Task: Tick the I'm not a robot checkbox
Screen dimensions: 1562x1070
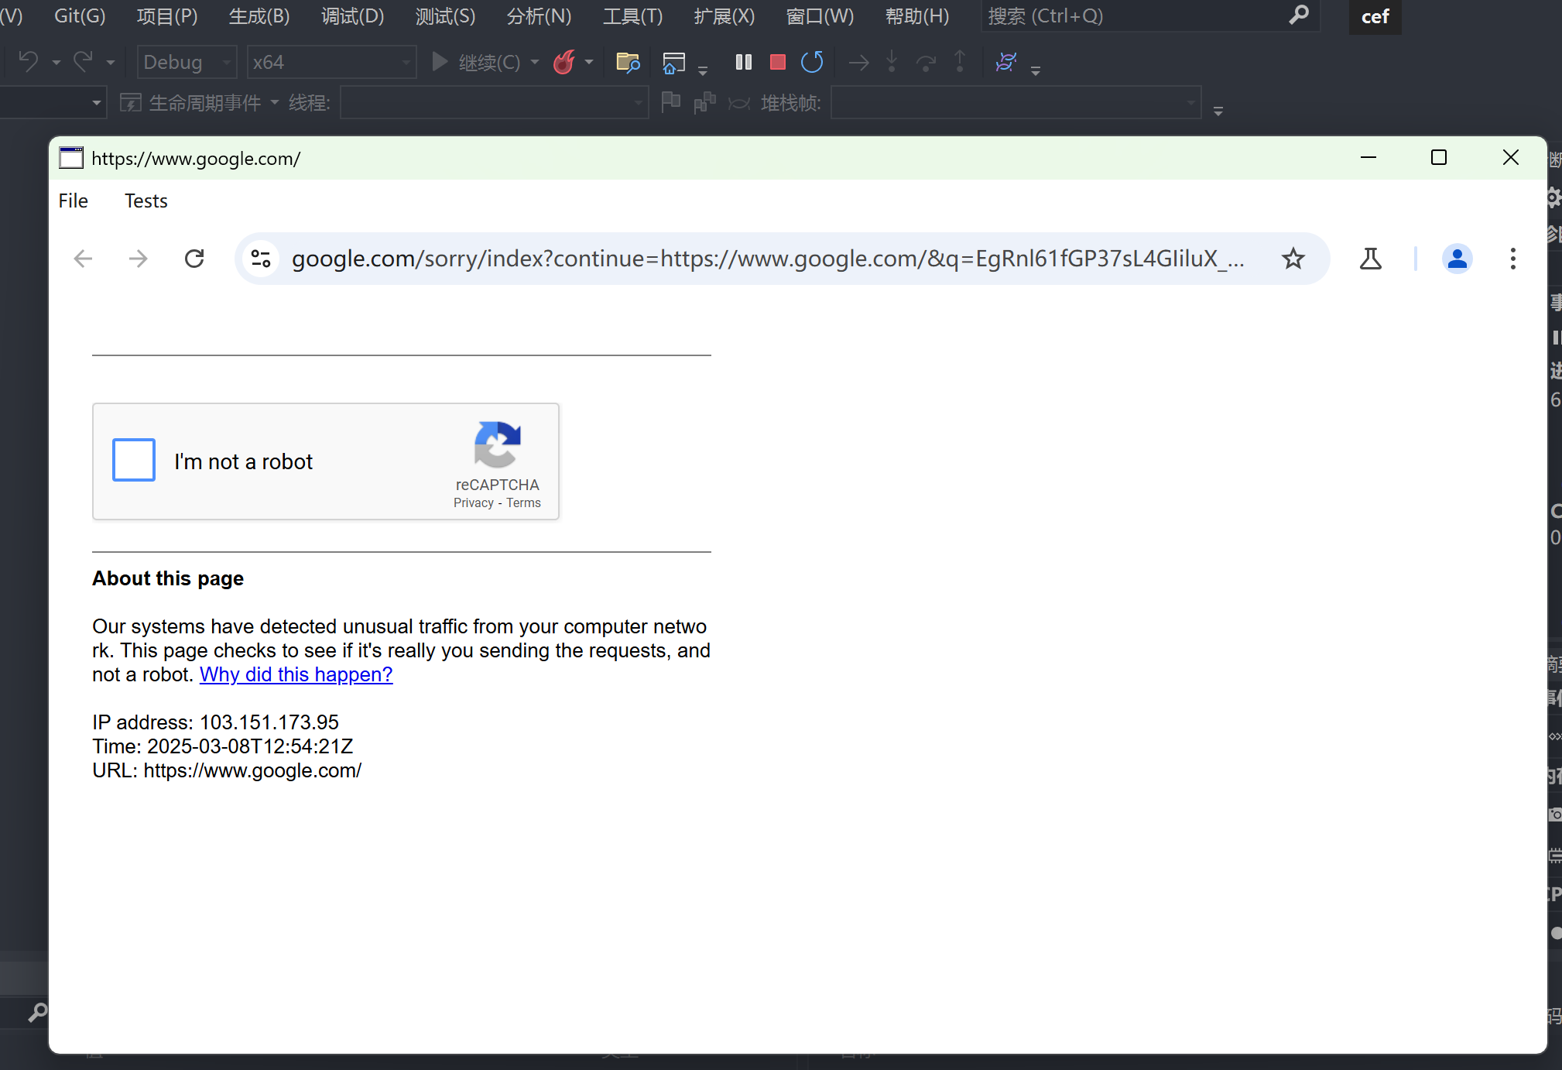Action: click(x=134, y=460)
